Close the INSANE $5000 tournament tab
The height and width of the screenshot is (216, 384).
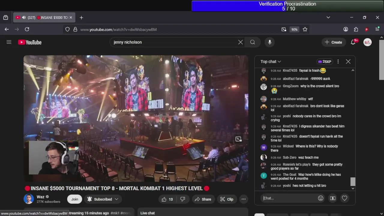click(71, 18)
